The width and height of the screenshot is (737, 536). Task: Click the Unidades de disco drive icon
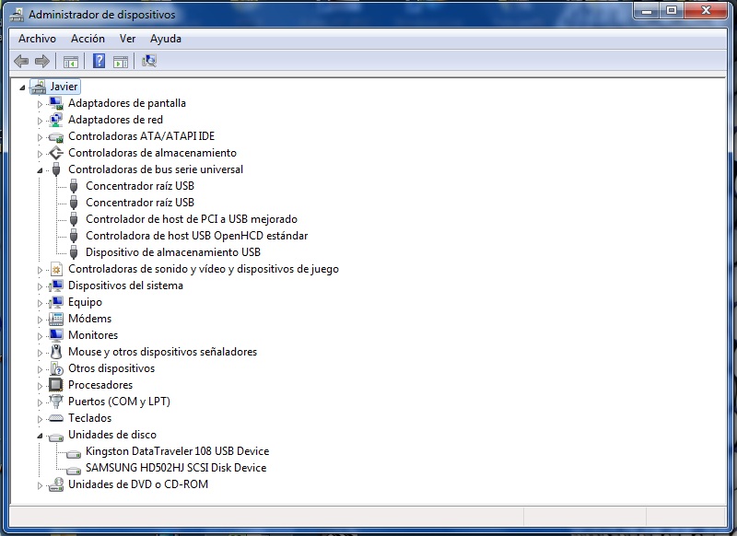(x=56, y=436)
